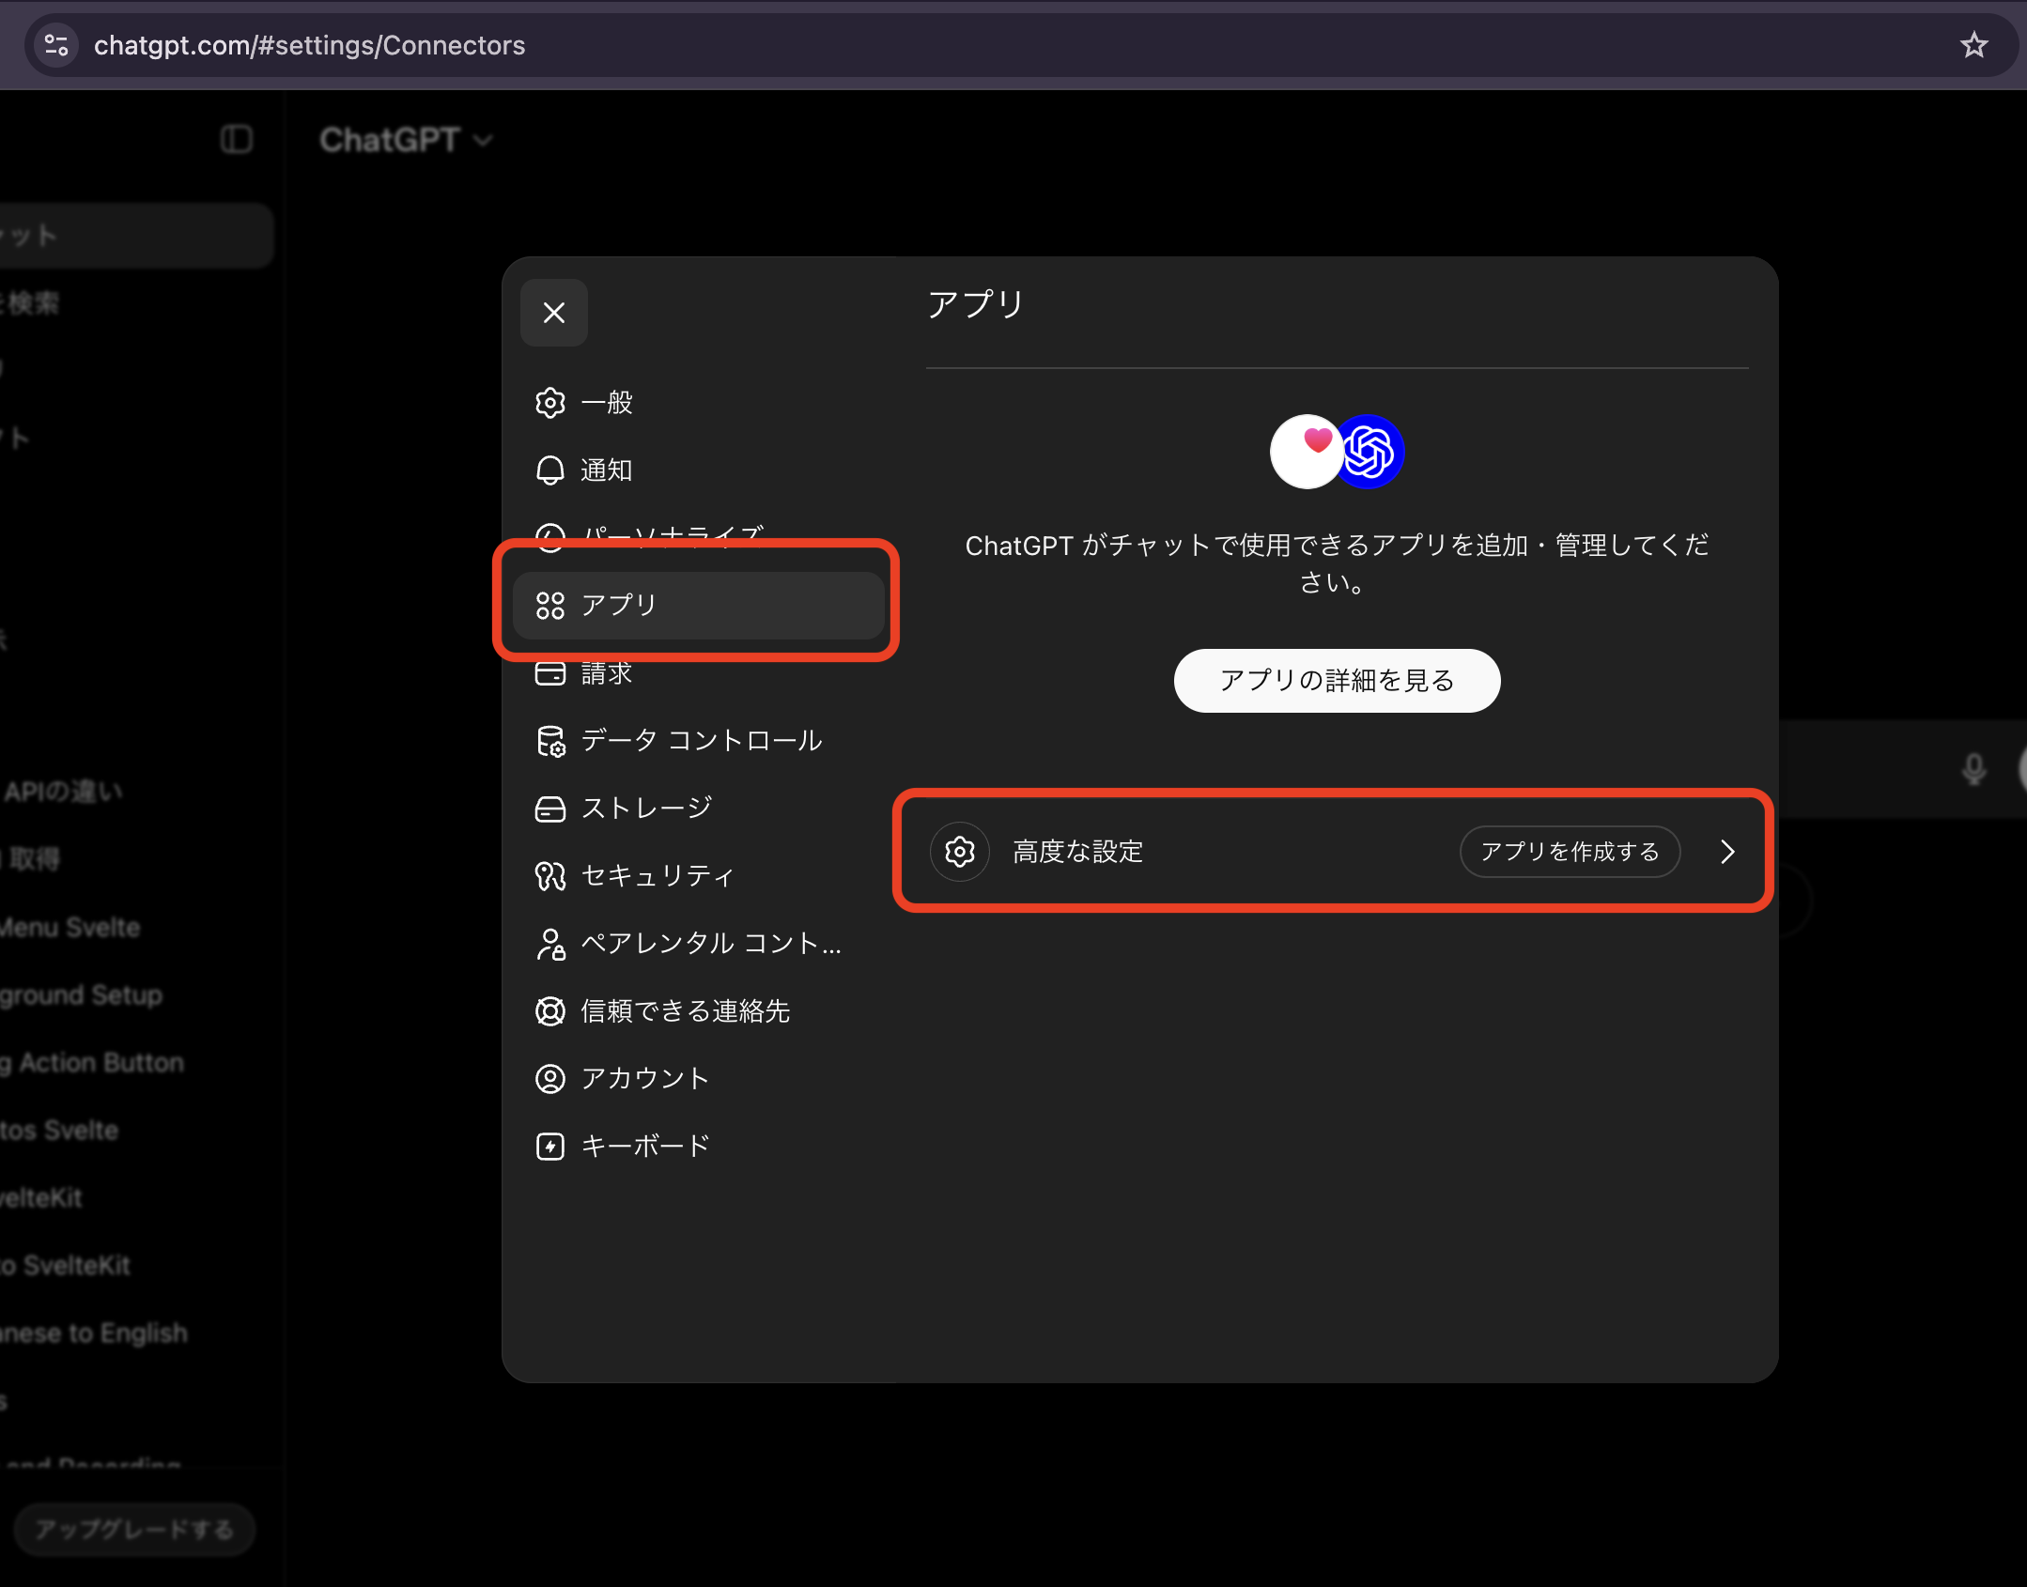The height and width of the screenshot is (1587, 2027).
Task: Open the 請求 billing settings tab
Action: point(699,673)
